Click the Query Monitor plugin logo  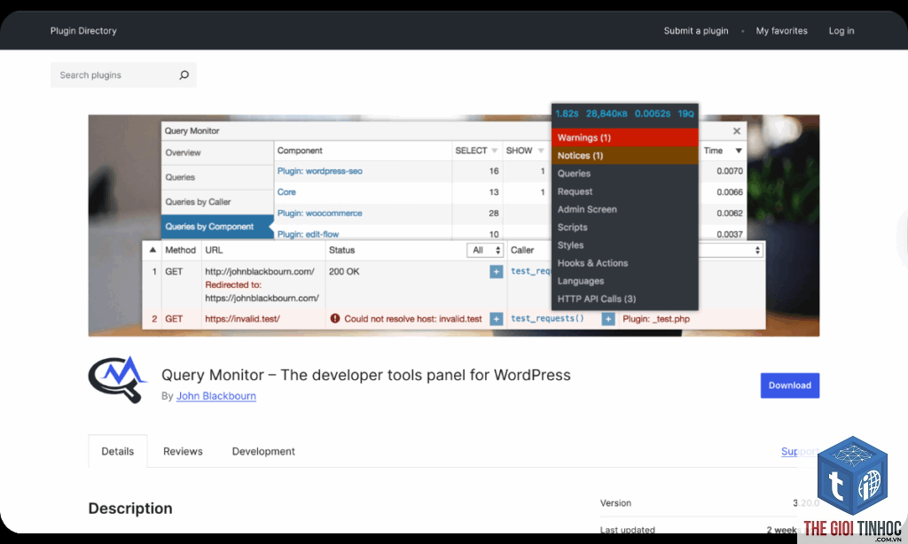(118, 379)
